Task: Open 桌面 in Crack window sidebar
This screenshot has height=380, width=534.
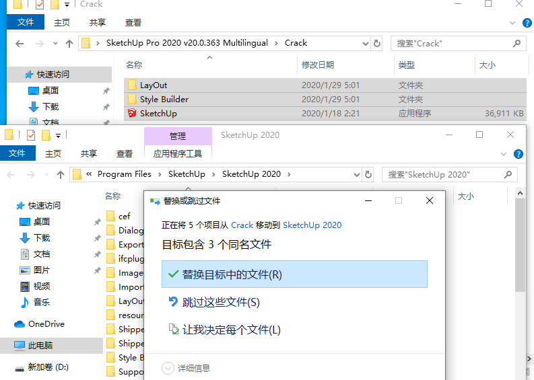Action: click(51, 91)
